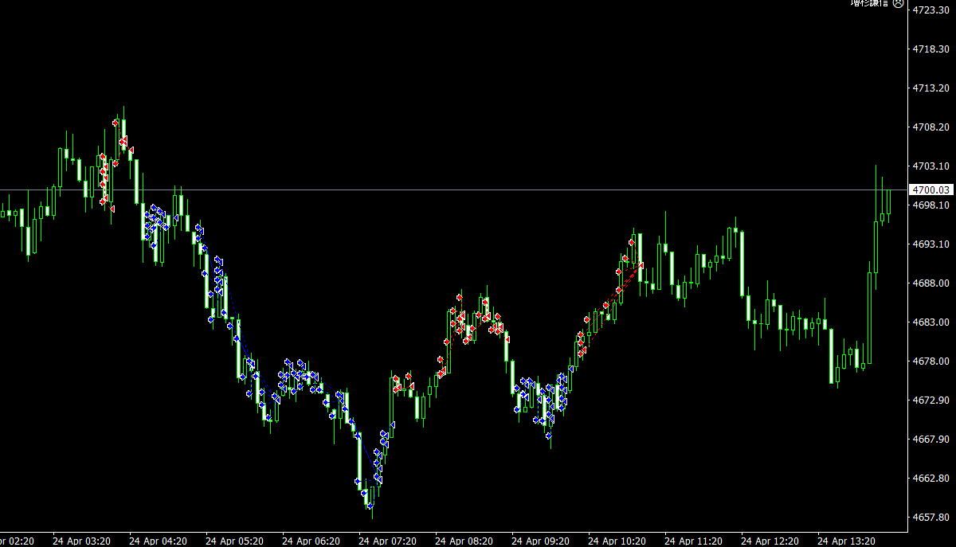Click the 24 Apr 07:20 time label
The width and height of the screenshot is (956, 547).
(387, 541)
